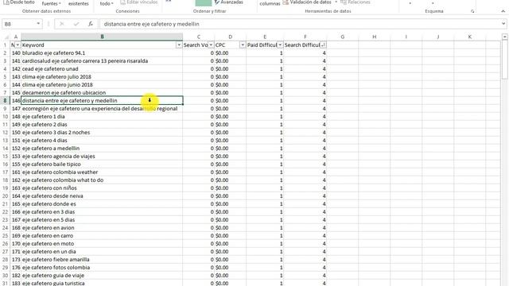Select cell "eje cafetero con niños"
This screenshot has width=509, height=286.
click(102, 188)
